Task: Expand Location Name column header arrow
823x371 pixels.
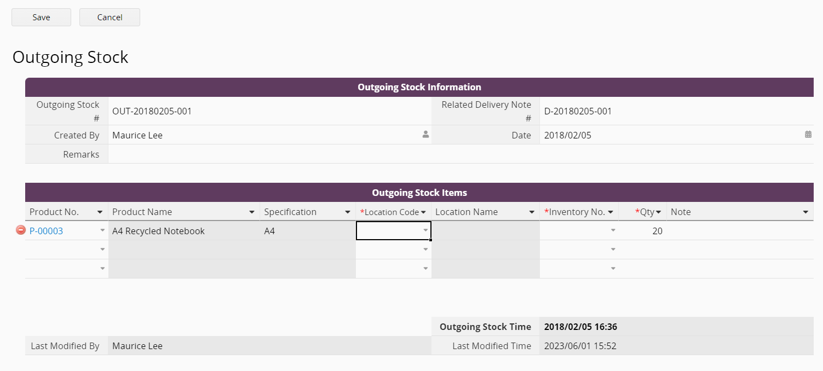Action: [x=532, y=212]
